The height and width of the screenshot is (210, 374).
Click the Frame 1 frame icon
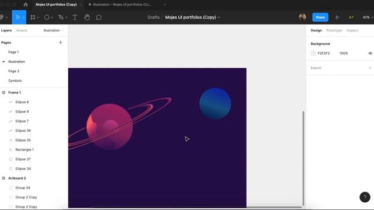coord(4,92)
